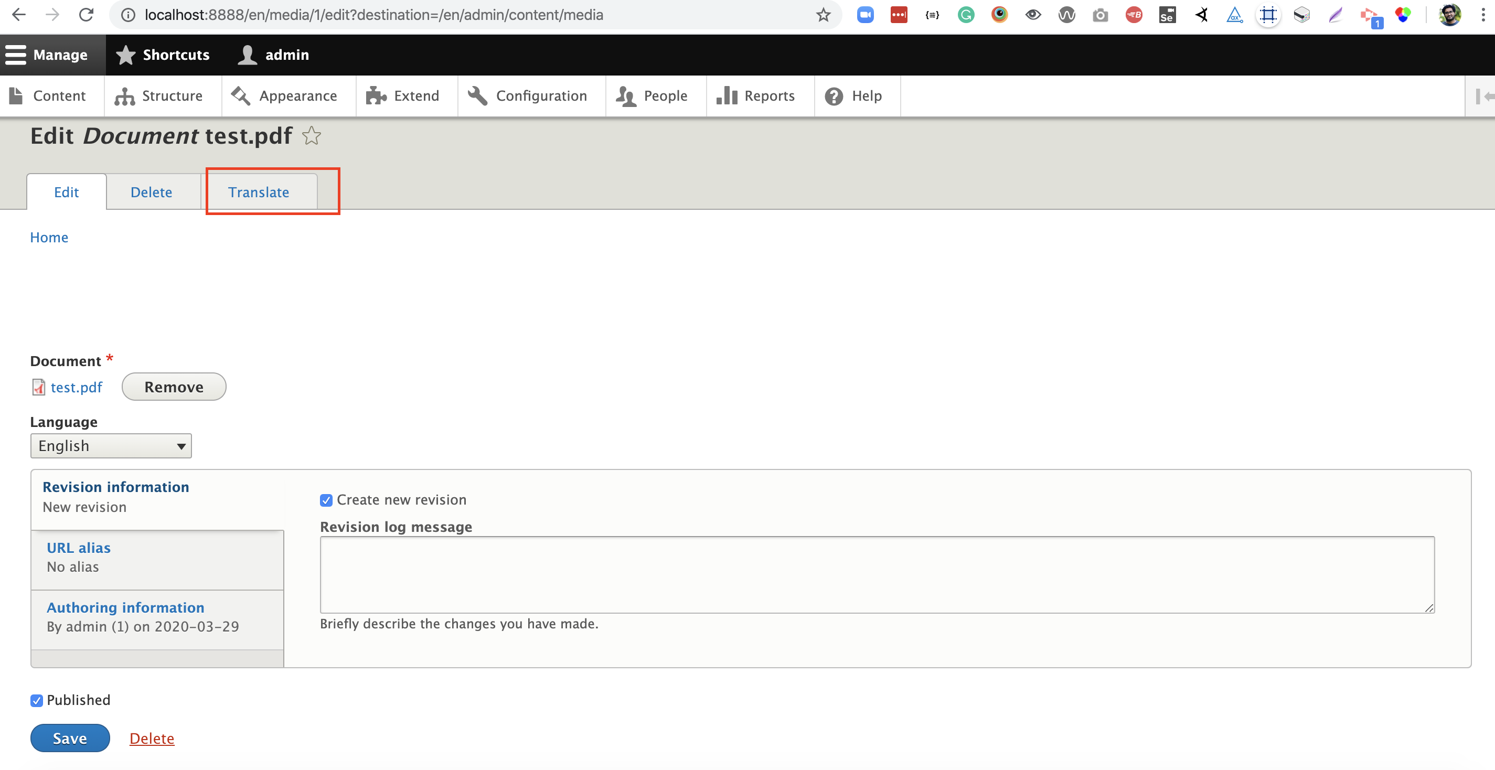
Task: Expand the URL alias section
Action: click(x=78, y=547)
